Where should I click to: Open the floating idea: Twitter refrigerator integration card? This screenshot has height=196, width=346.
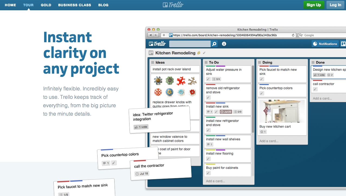[159, 119]
